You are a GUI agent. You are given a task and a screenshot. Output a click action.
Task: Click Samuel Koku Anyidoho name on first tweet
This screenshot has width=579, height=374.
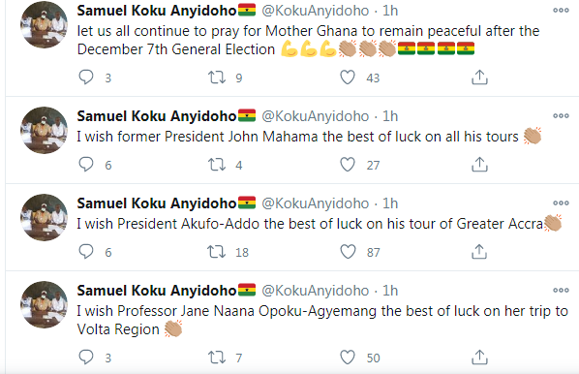pos(157,11)
